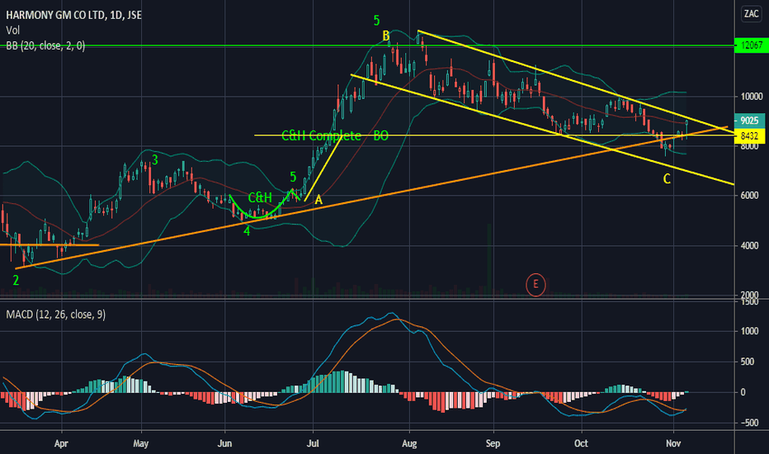Click the MACD (12, 26, close, 9) label
The image size is (769, 454).
click(56, 314)
